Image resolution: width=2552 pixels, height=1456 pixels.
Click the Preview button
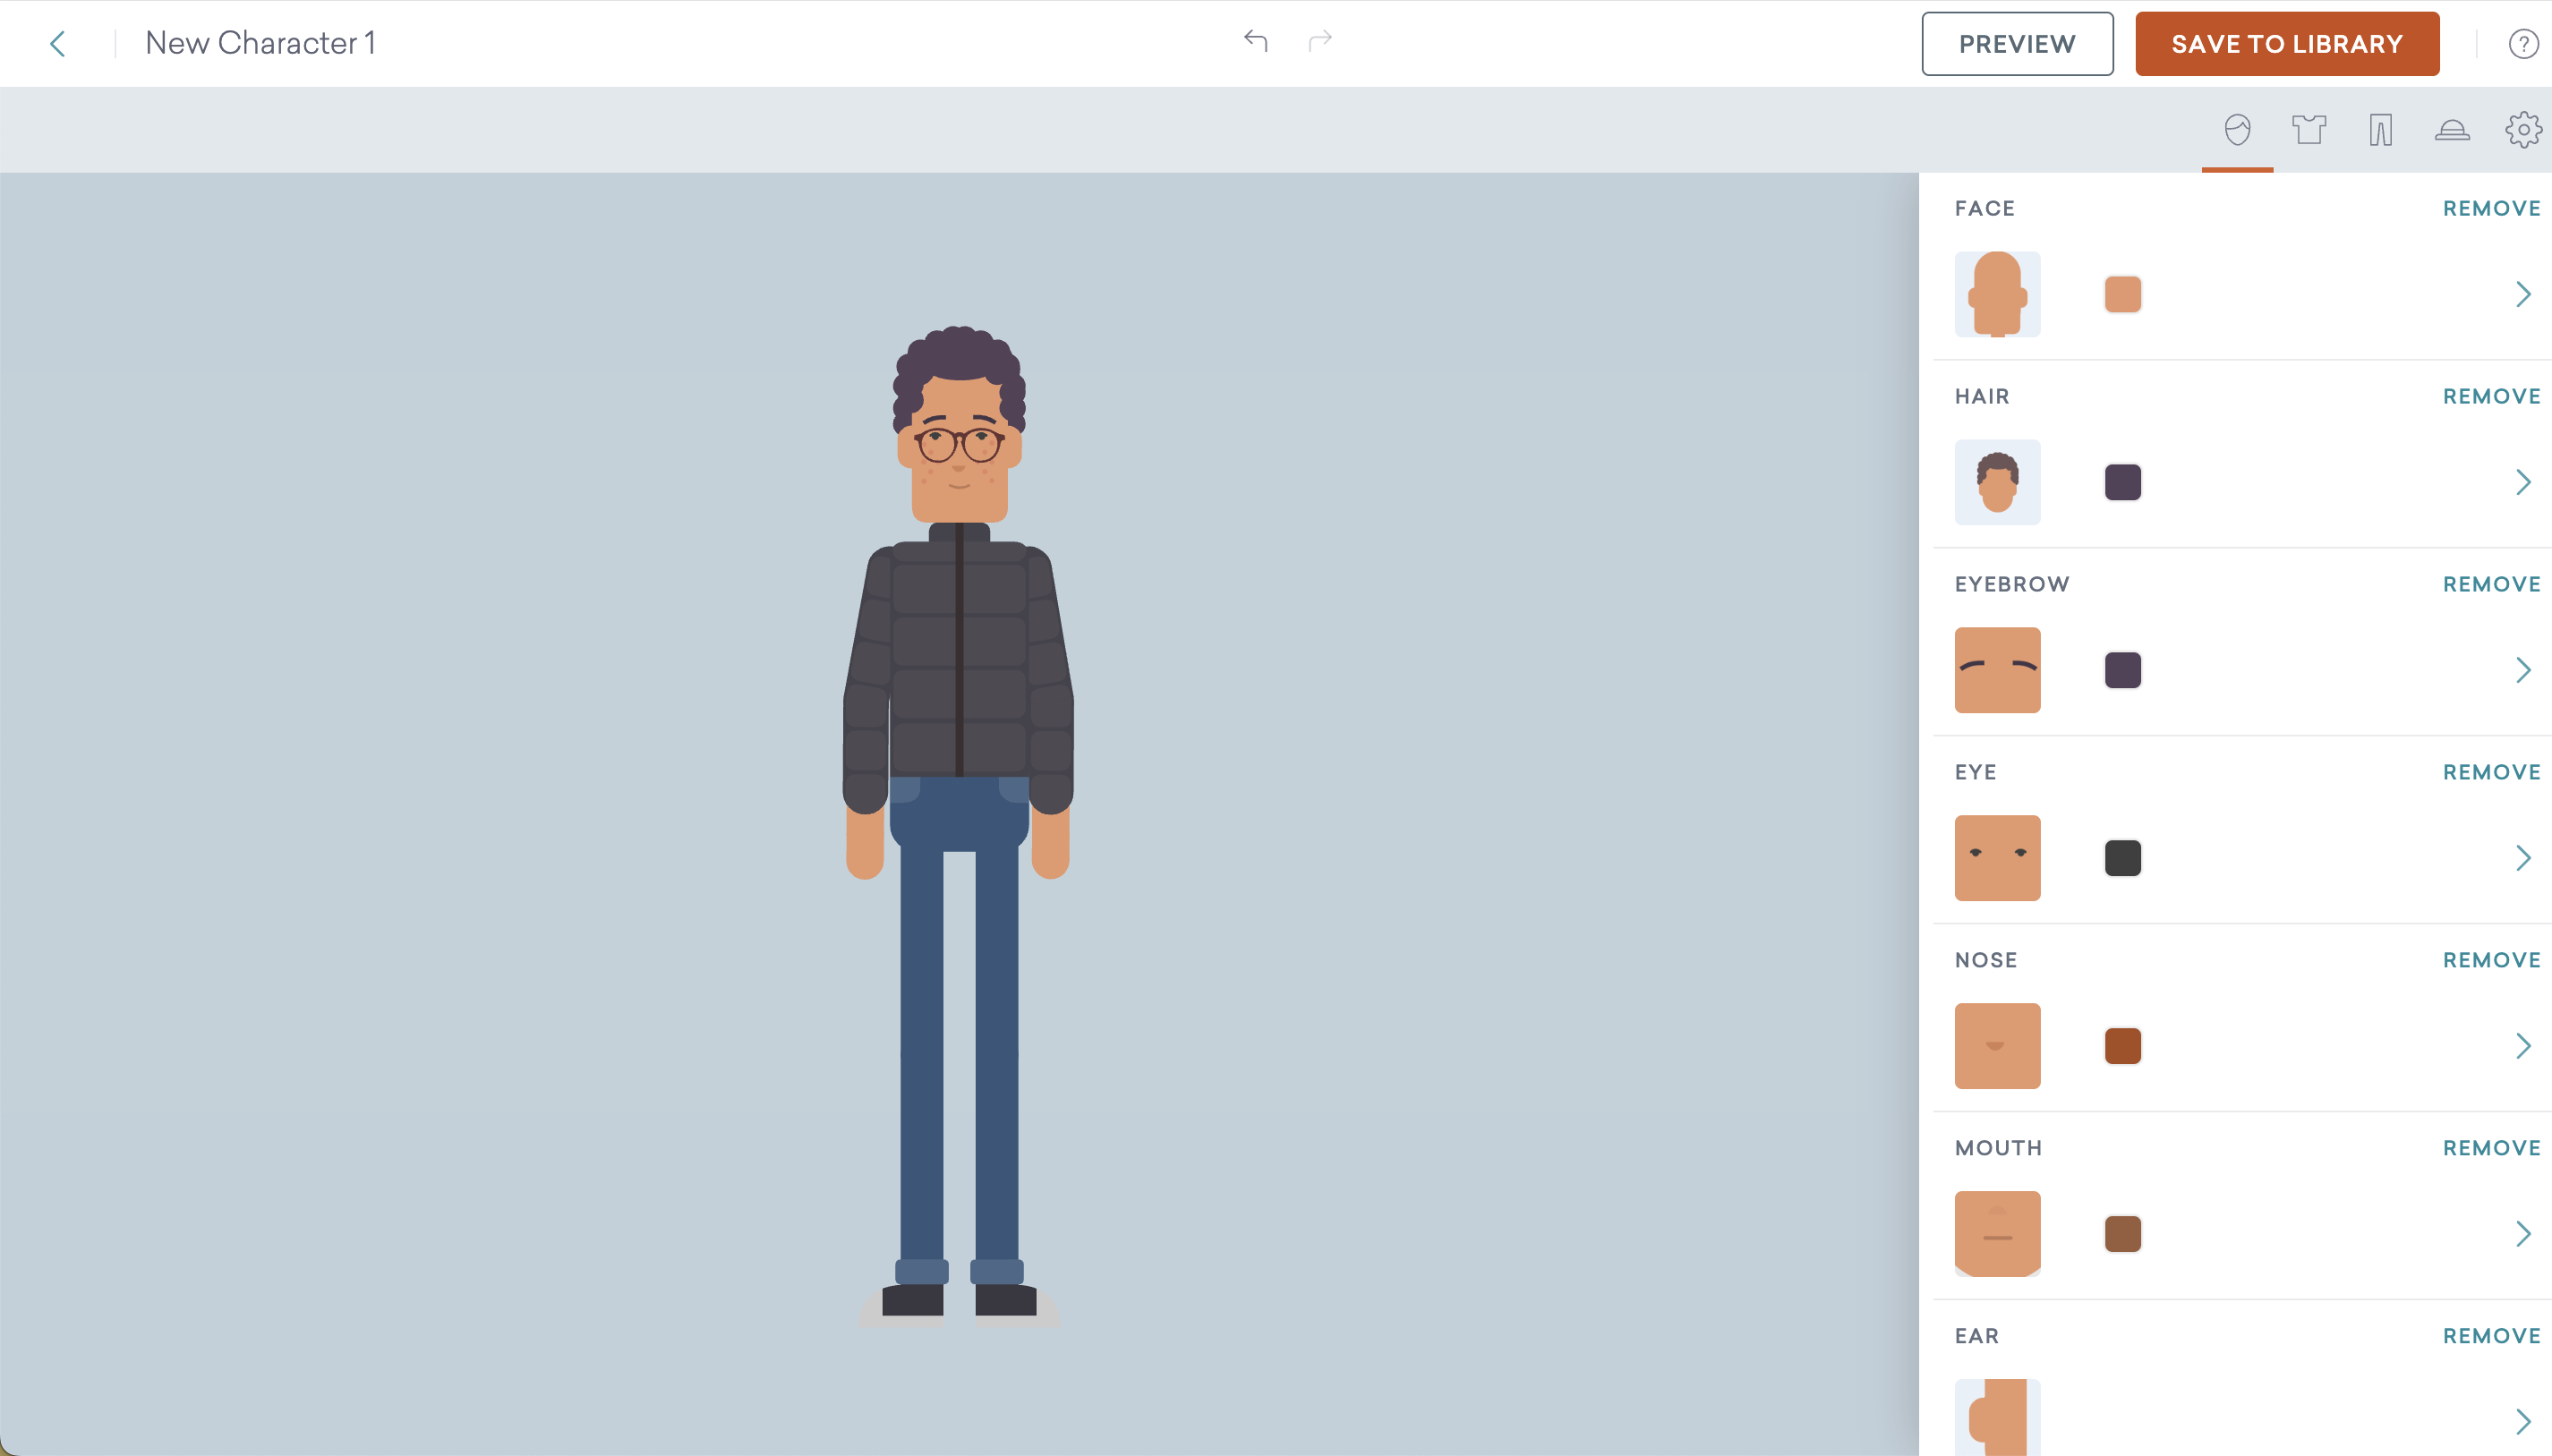point(2017,44)
